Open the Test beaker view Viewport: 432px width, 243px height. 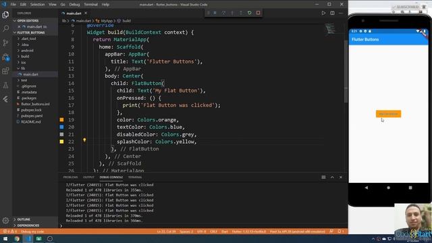point(5,86)
